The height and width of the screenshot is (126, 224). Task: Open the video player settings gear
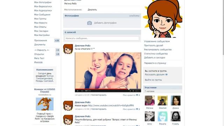pyautogui.click(x=133, y=91)
